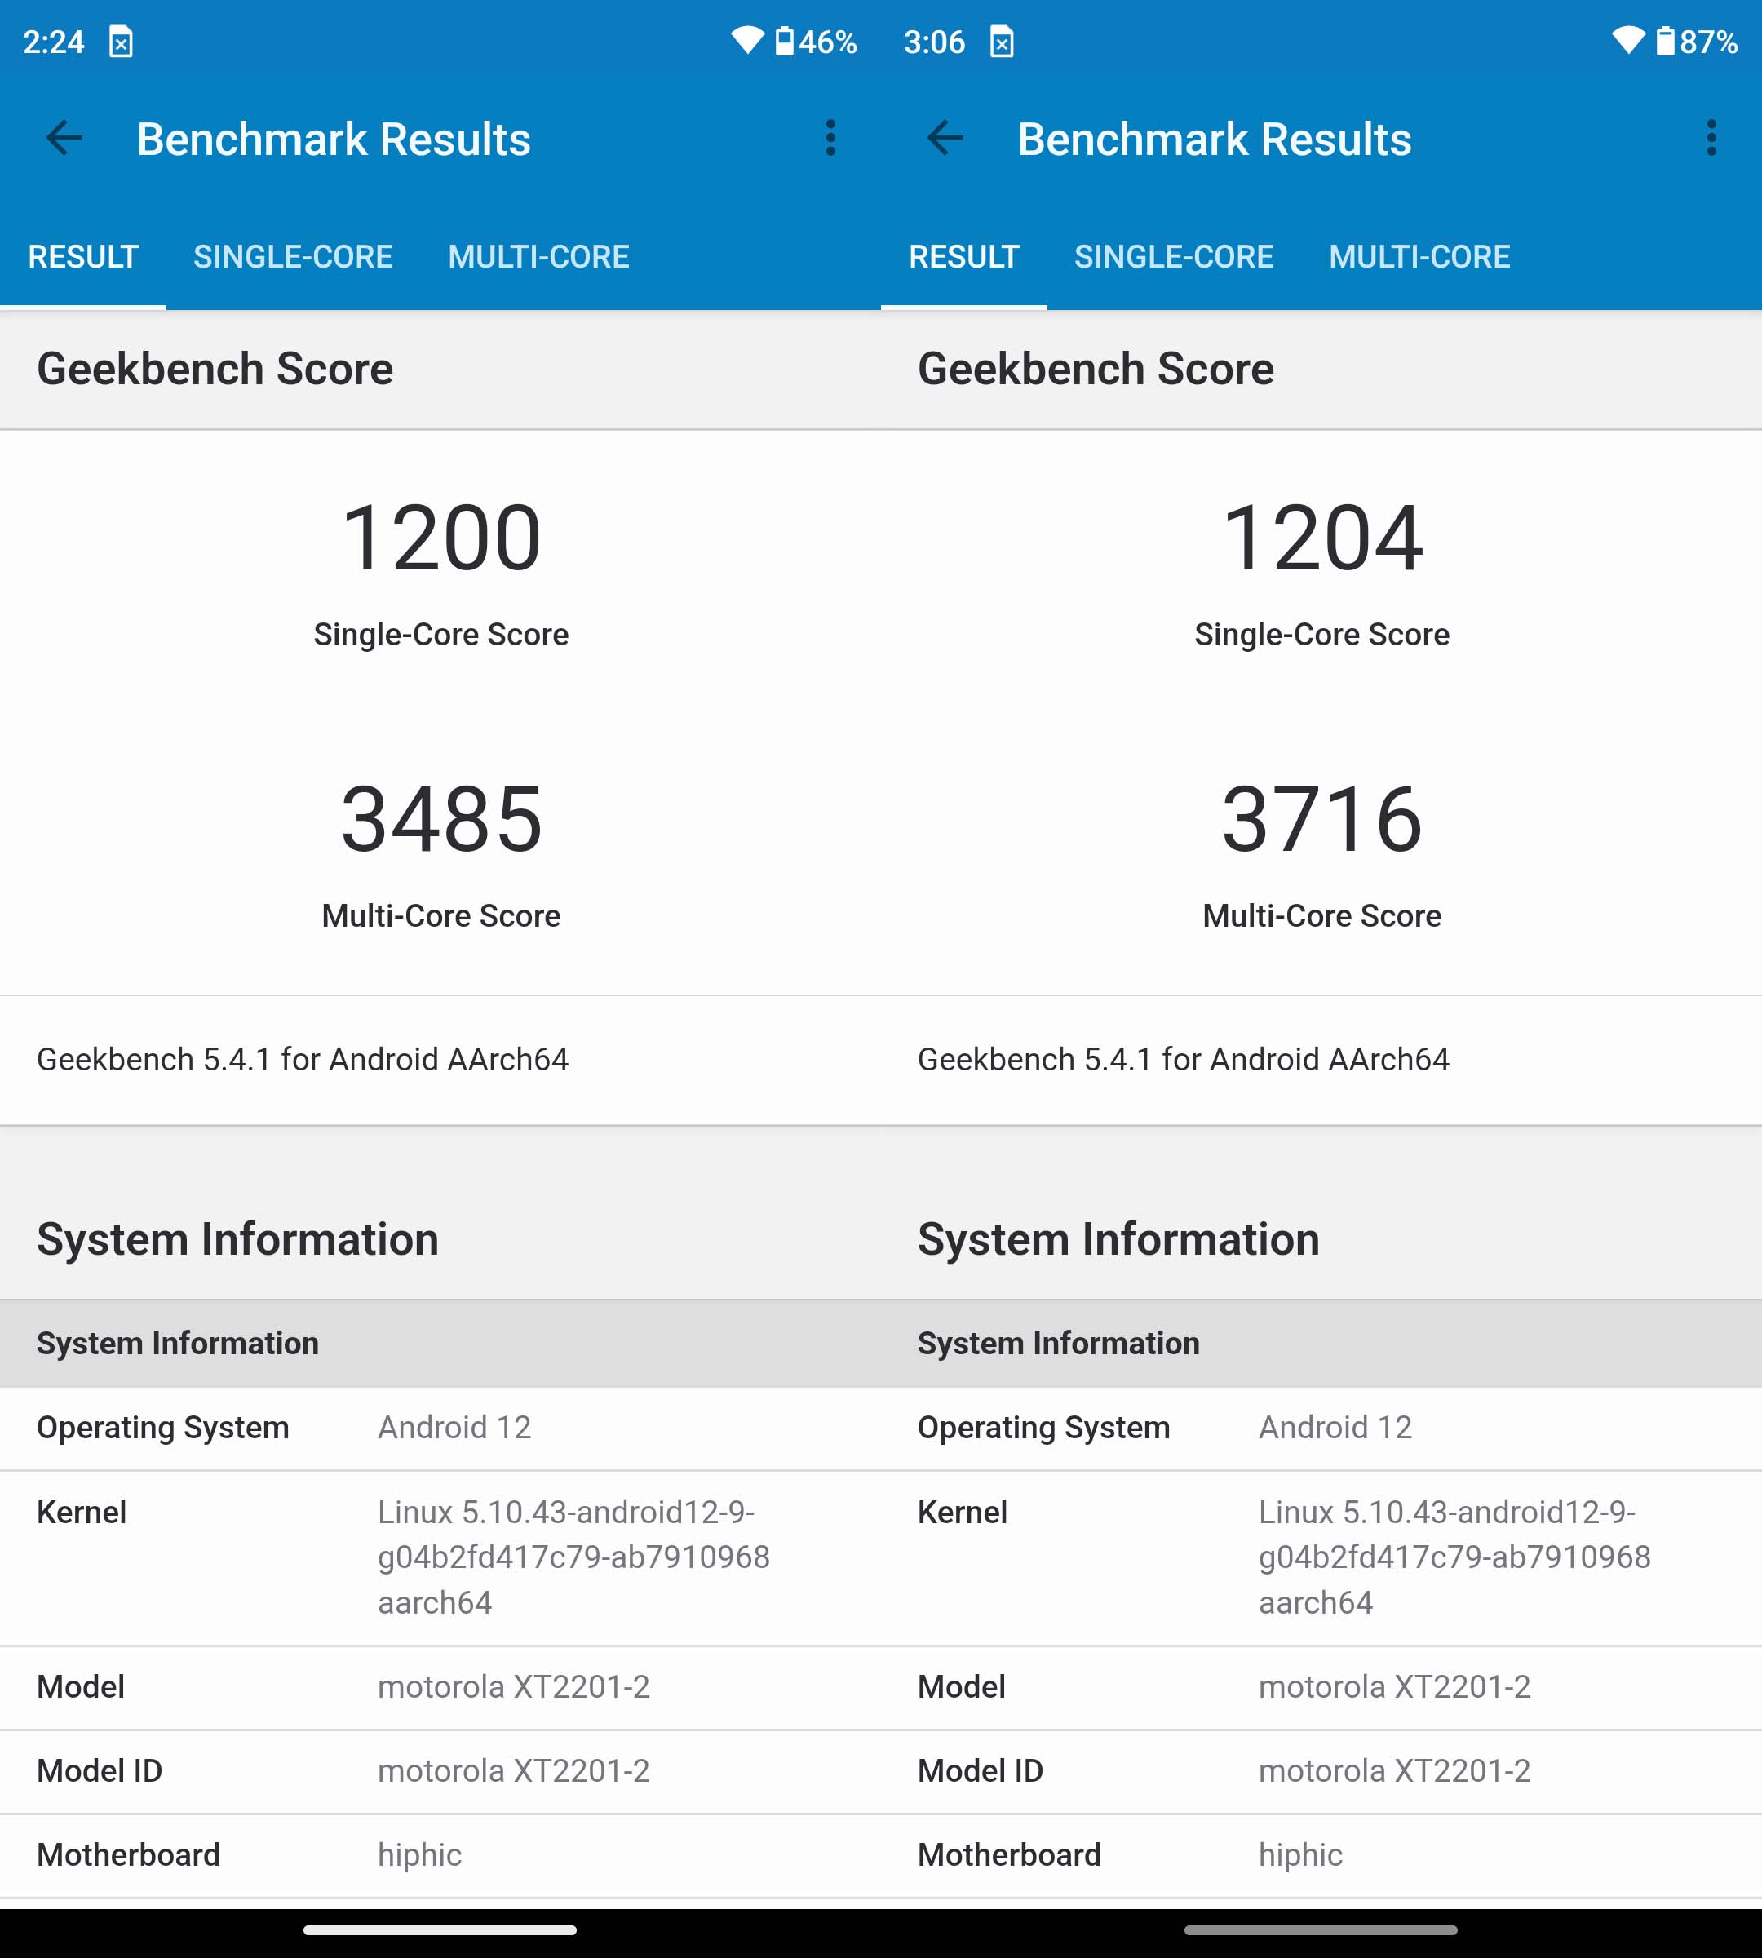
Task: Tap the Wi-Fi icon on the left status bar
Action: [747, 41]
